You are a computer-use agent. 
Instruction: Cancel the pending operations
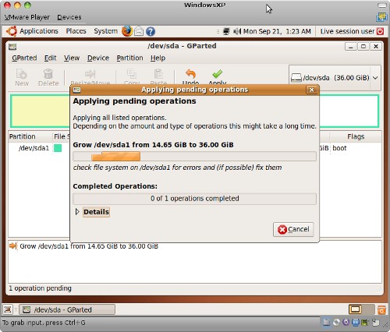(293, 229)
